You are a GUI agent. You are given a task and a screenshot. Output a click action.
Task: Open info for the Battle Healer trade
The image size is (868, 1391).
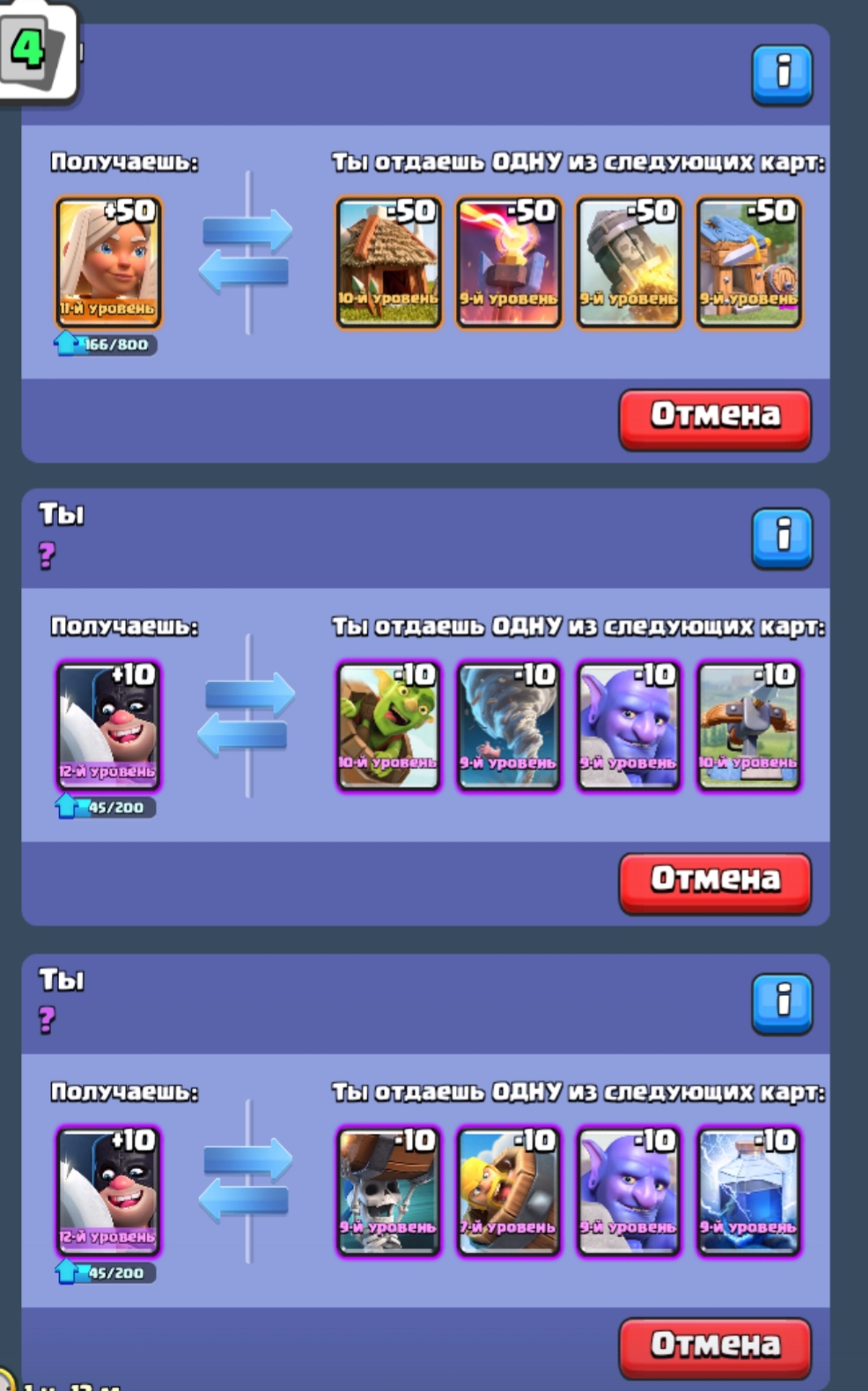(x=782, y=75)
